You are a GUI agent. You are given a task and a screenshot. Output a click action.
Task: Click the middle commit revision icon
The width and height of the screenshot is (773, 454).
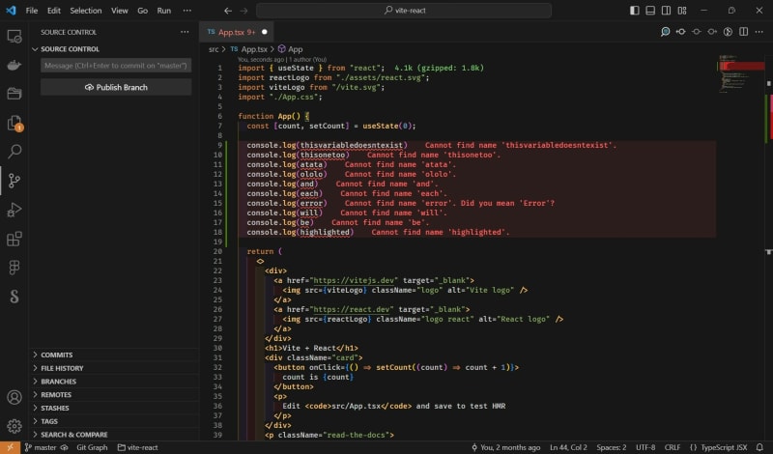click(697, 32)
